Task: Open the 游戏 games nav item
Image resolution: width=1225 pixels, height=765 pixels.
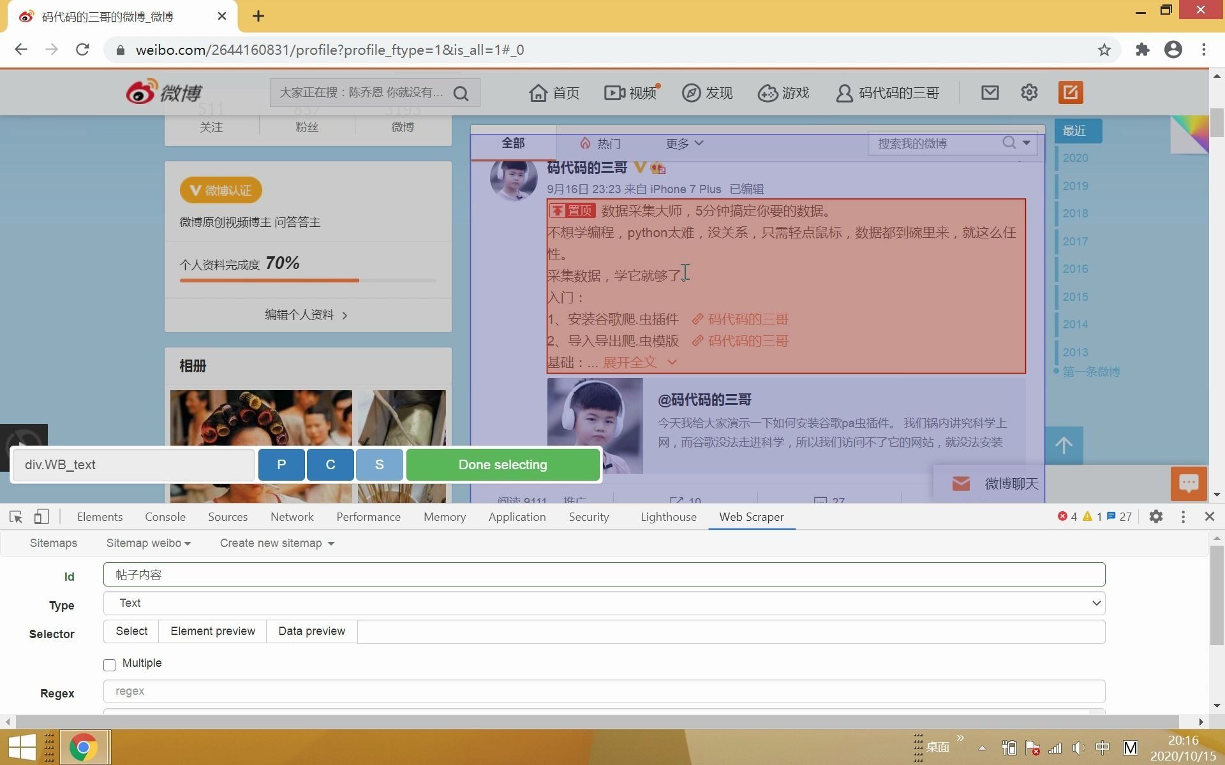Action: click(x=783, y=93)
